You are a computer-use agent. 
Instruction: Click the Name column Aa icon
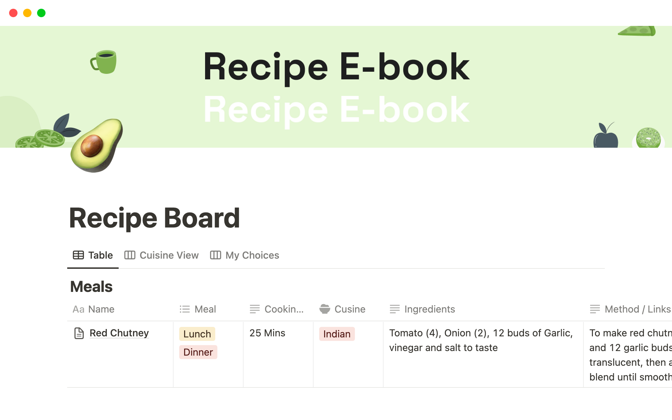78,309
